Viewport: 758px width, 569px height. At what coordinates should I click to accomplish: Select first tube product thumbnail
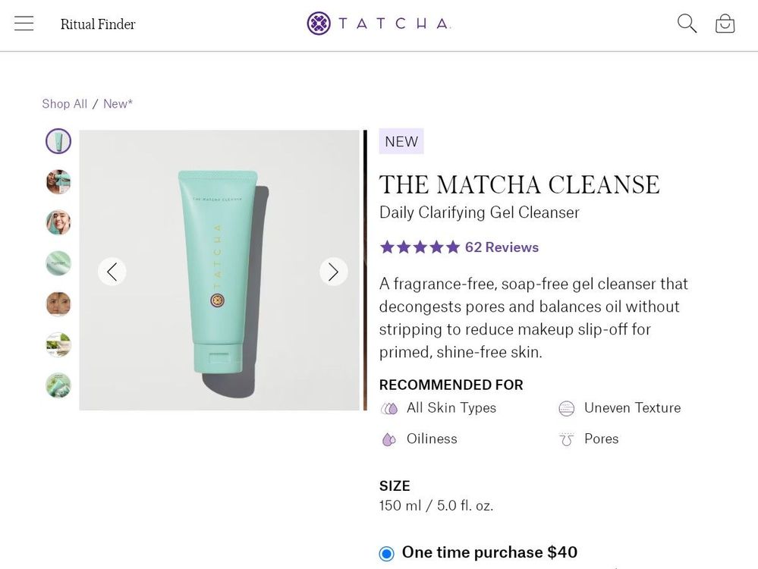pyautogui.click(x=58, y=141)
